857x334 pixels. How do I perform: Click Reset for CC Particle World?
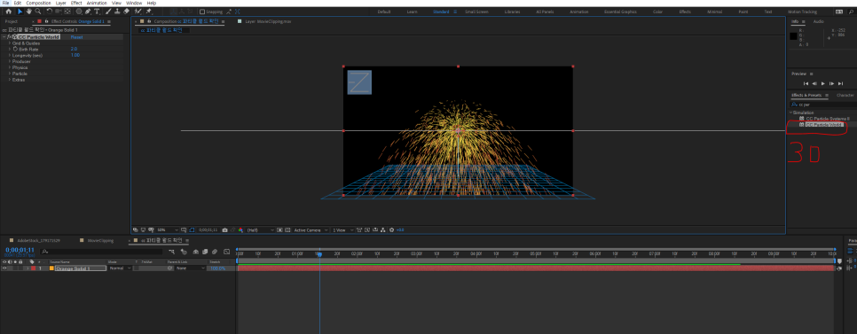(76, 37)
